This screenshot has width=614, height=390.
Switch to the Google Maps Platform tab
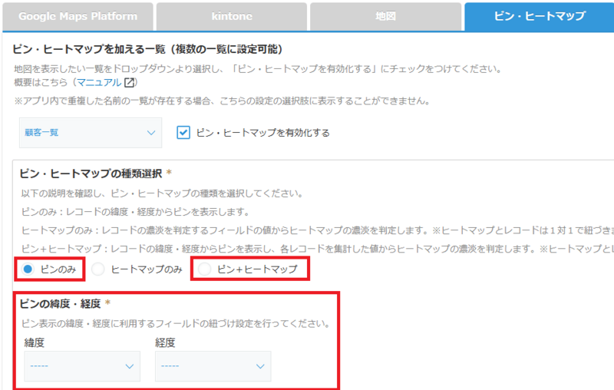tap(78, 16)
